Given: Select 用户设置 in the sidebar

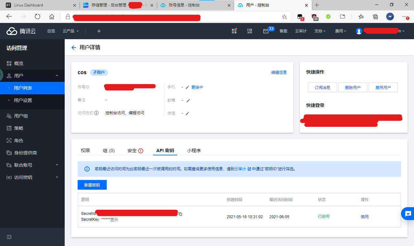Looking at the screenshot, I should tap(23, 100).
